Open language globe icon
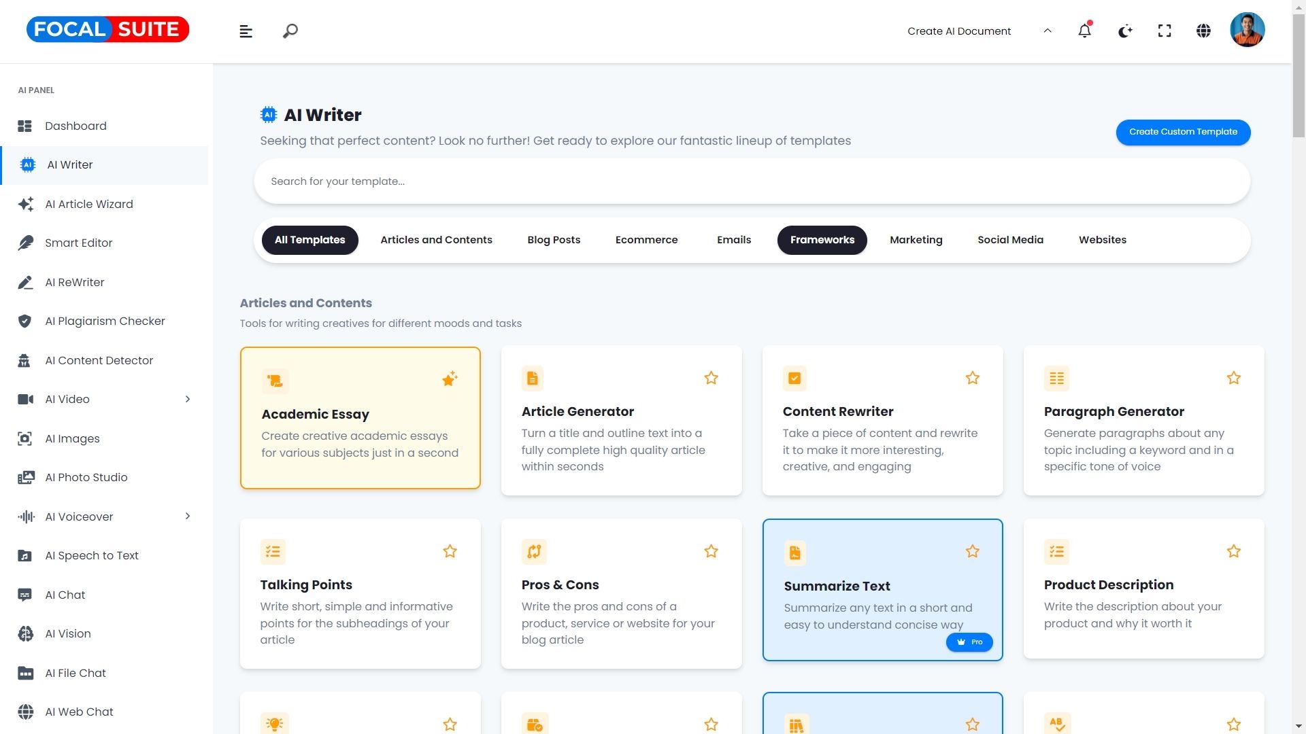Screen dimensions: 1306x734 pos(1203,31)
